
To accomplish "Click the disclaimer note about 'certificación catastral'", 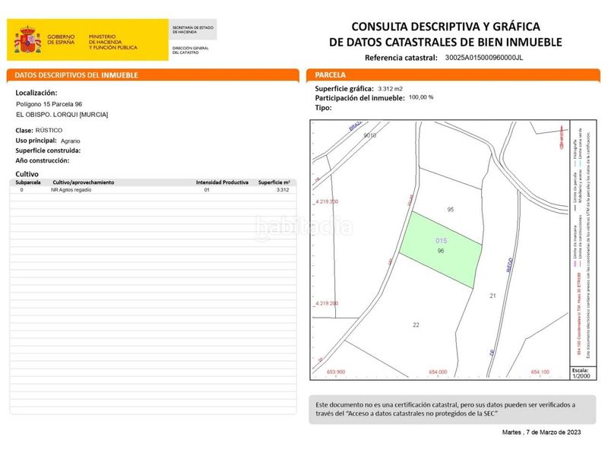I will 452,409.
